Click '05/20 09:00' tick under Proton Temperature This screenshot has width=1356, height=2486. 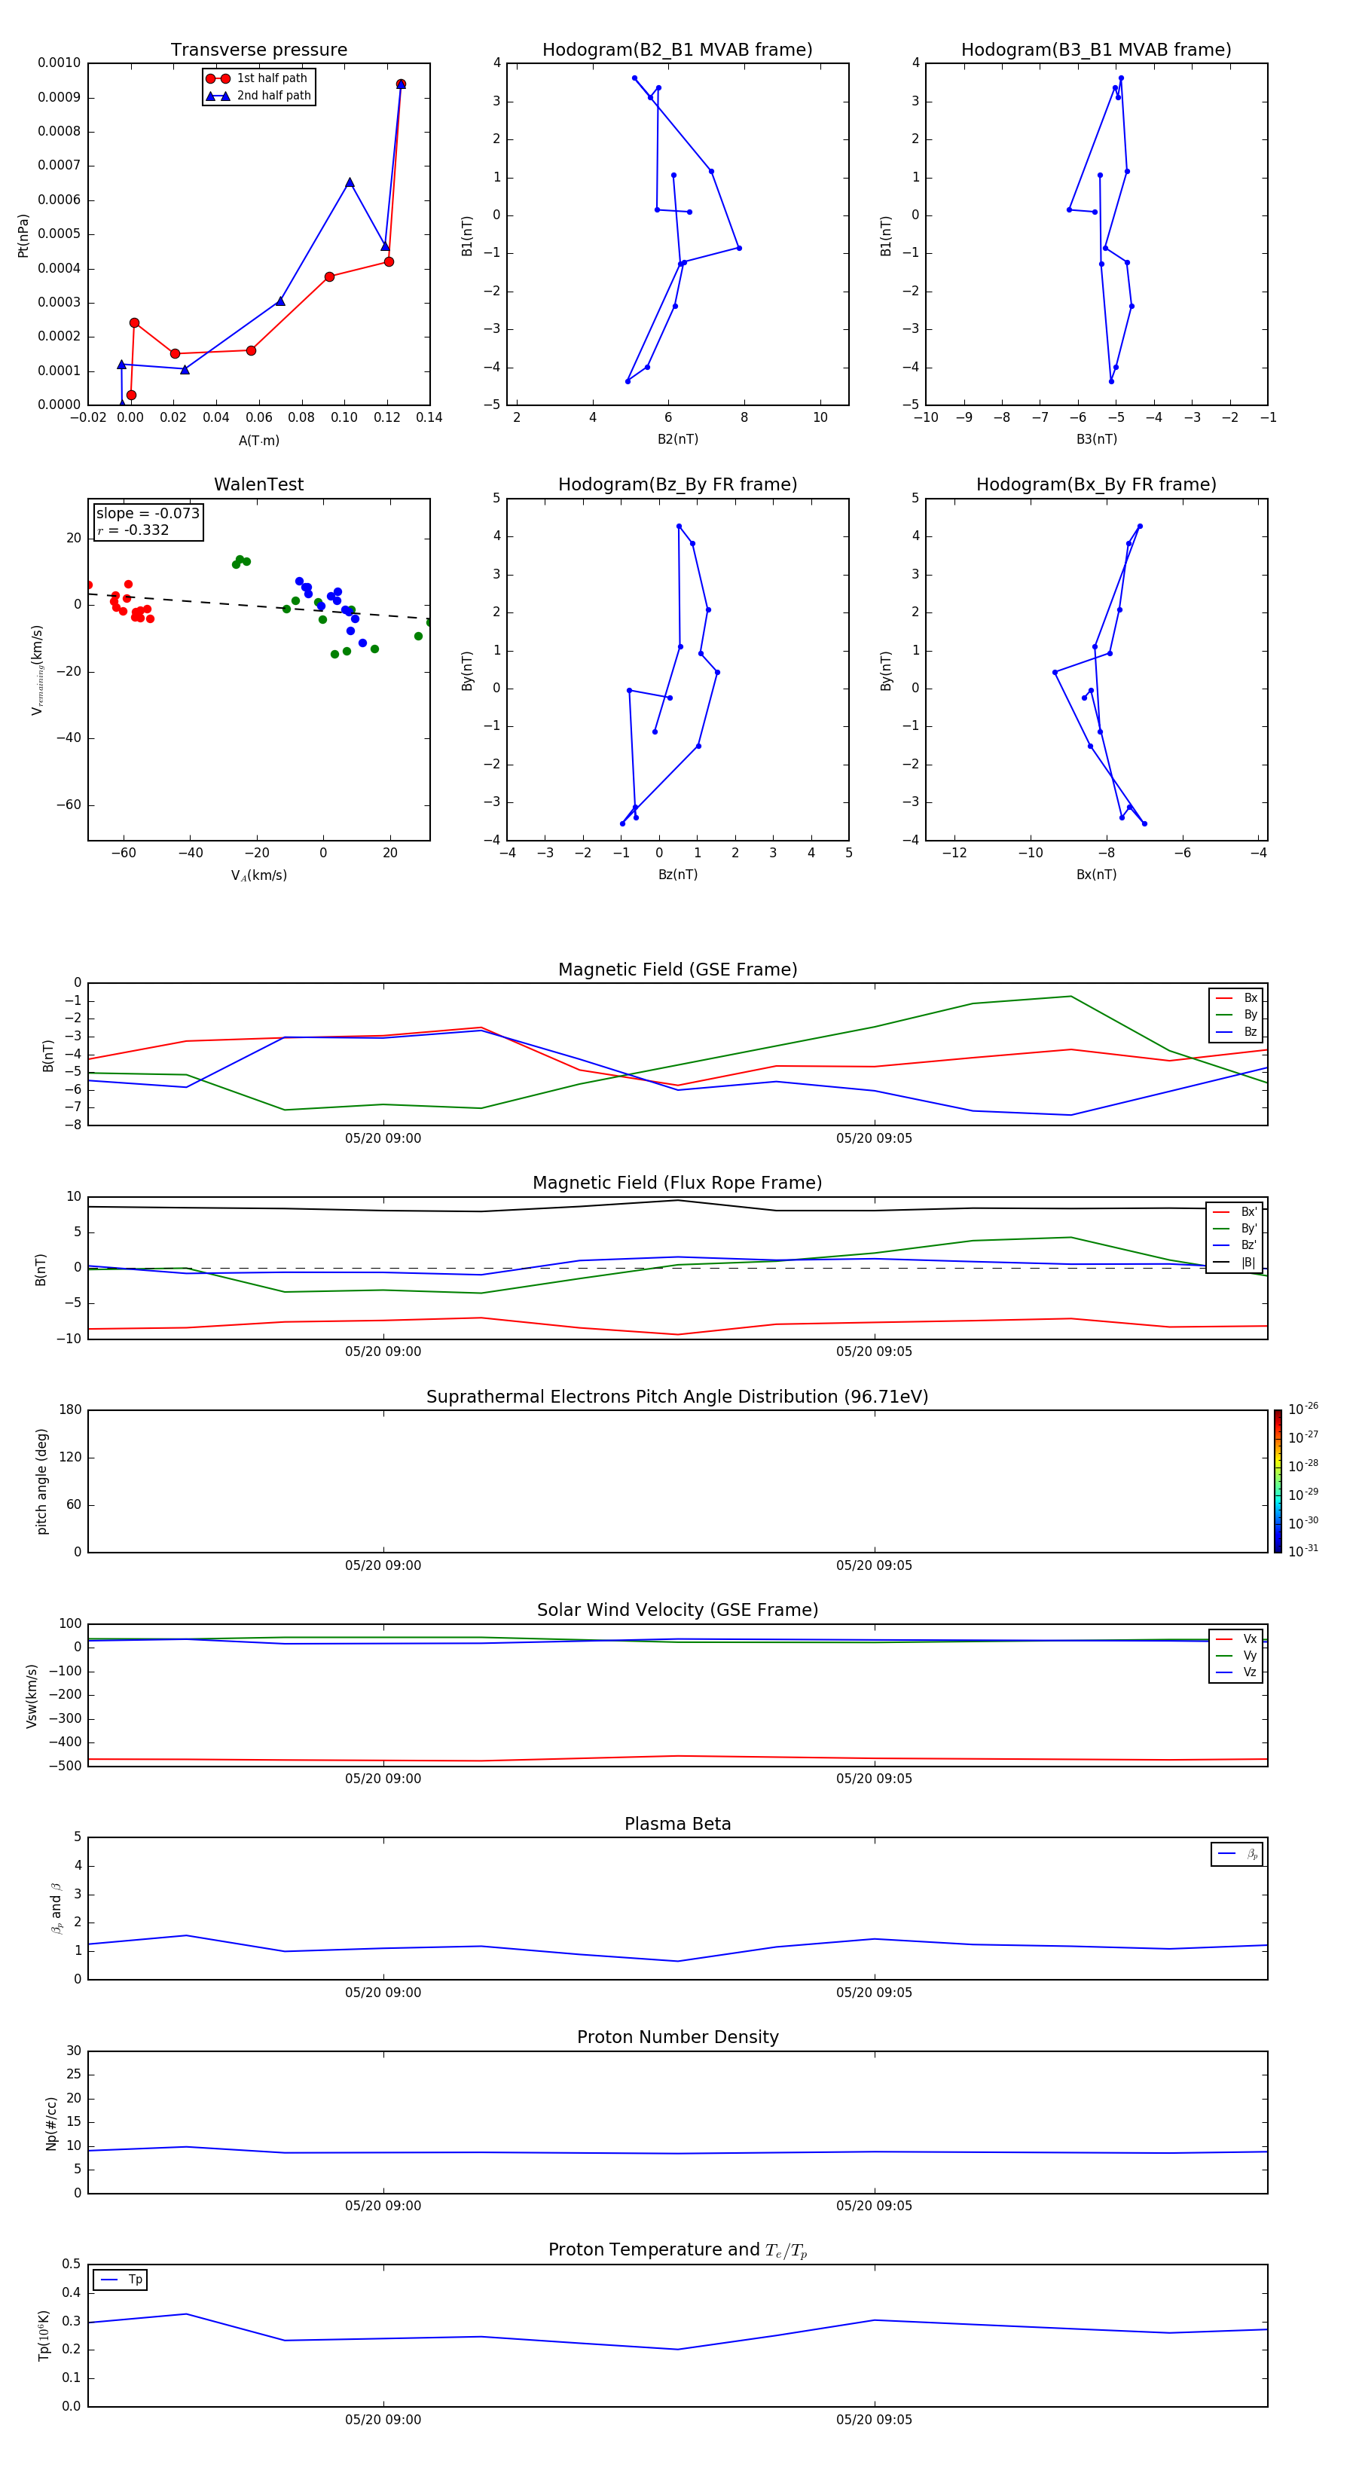click(383, 2420)
